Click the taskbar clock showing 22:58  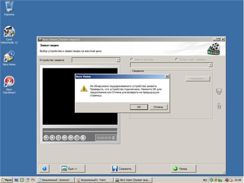[238, 180]
